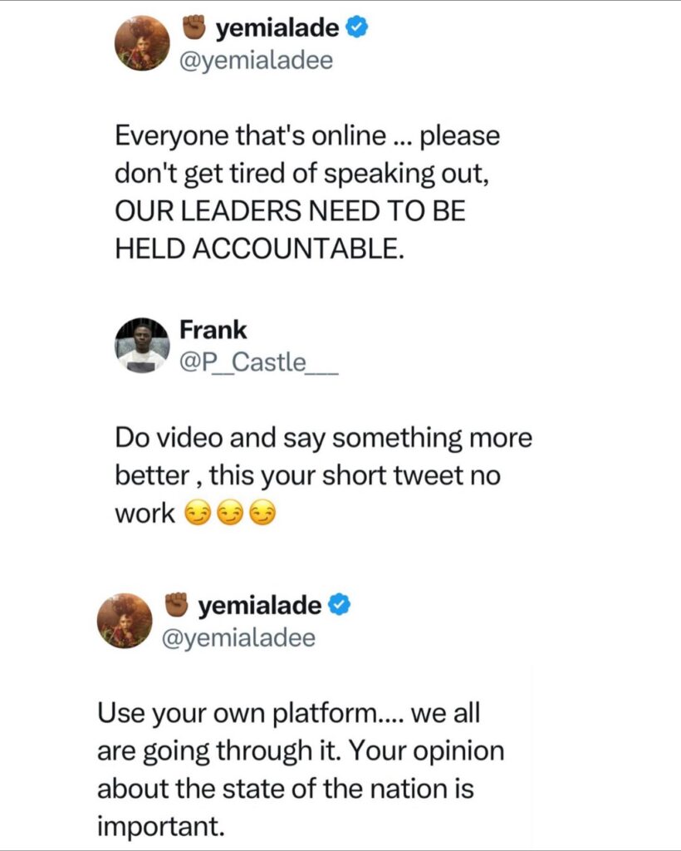Click the @yemialadee handle in the top tweet

click(256, 60)
